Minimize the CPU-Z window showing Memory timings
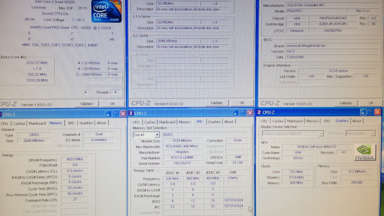 click(x=108, y=114)
